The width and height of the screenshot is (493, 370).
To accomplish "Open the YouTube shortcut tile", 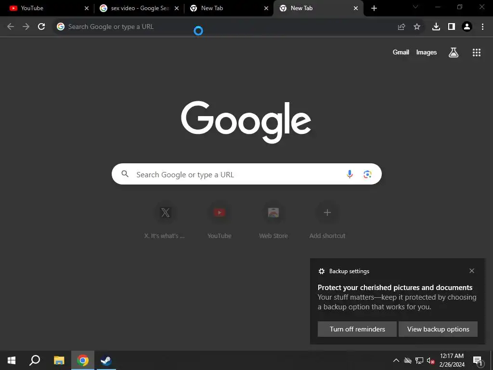I will (220, 220).
